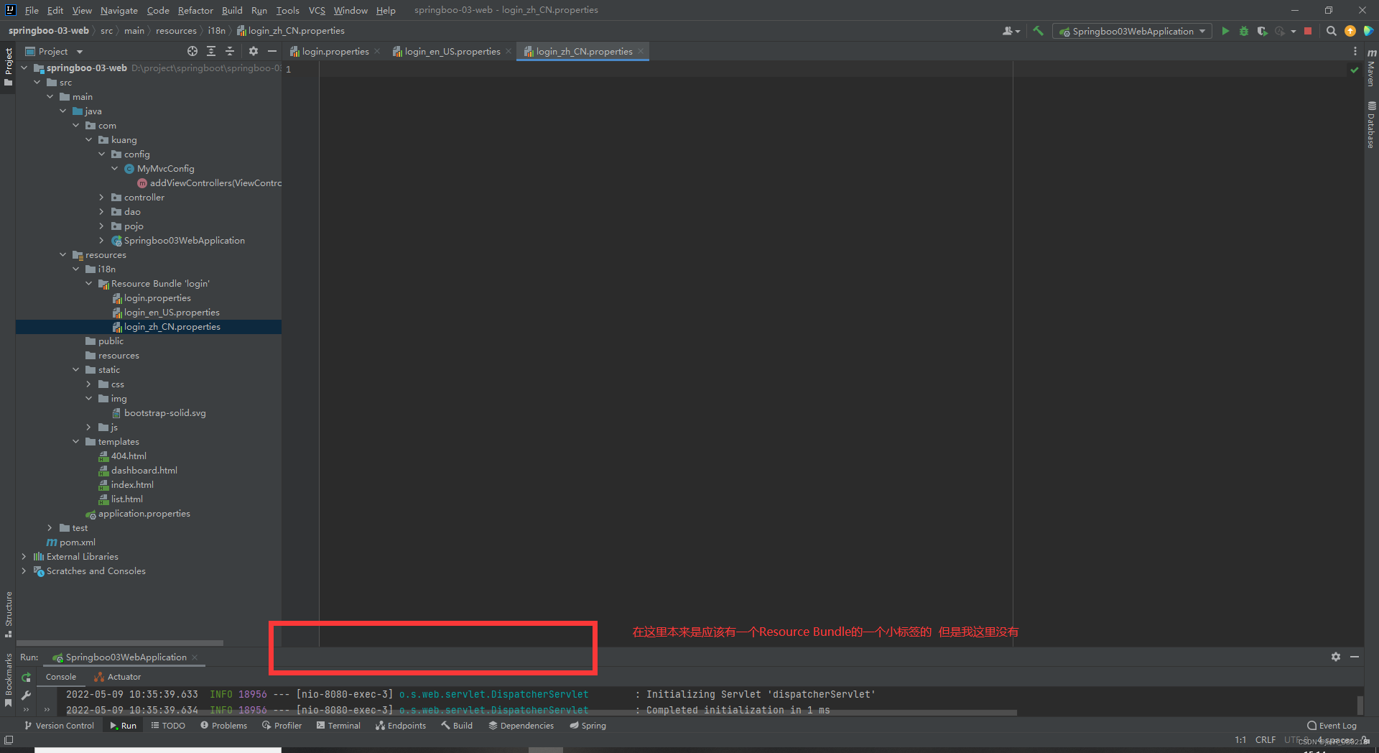Minimize the Run tool window
The image size is (1379, 753).
coord(1355,657)
